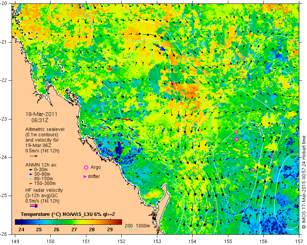The image size is (307, 245).
Task: Click the red and blue HF radar scale arrow
Action: click(x=34, y=206)
